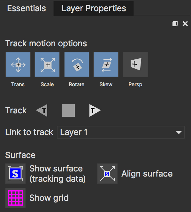The image size is (191, 212).
Task: Track backwards with the left T arrow
Action: click(42, 110)
